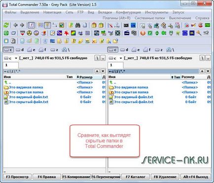Click left panel path bar c:\1\*.*
Viewport: 214px width, 183px height.
click(49, 71)
